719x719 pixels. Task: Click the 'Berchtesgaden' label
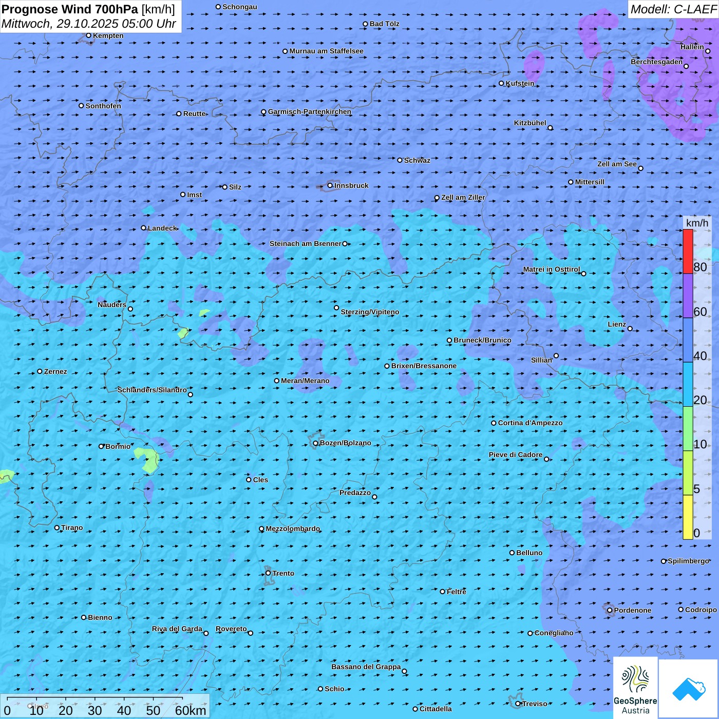(x=657, y=62)
